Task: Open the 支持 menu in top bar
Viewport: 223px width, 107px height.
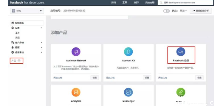Action: point(136,3)
